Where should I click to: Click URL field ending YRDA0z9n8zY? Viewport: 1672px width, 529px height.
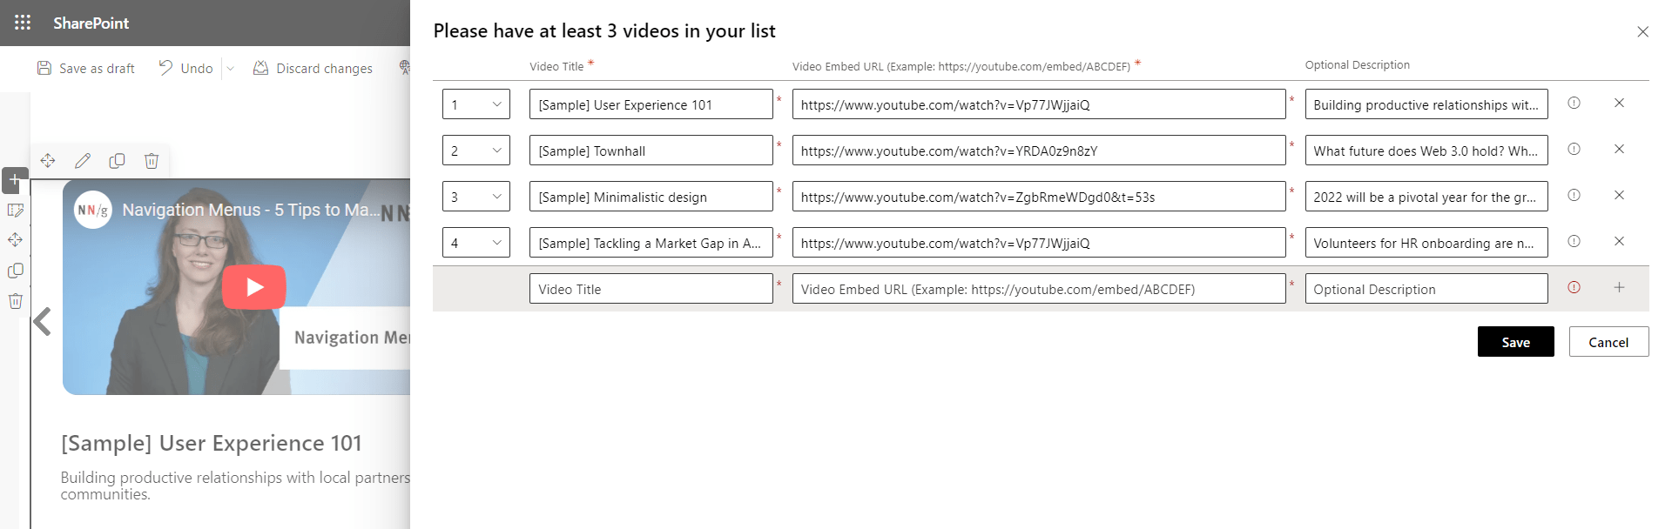click(x=1039, y=151)
